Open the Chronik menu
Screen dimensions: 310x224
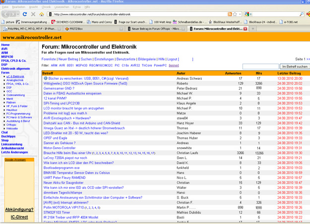[x=46, y=7]
